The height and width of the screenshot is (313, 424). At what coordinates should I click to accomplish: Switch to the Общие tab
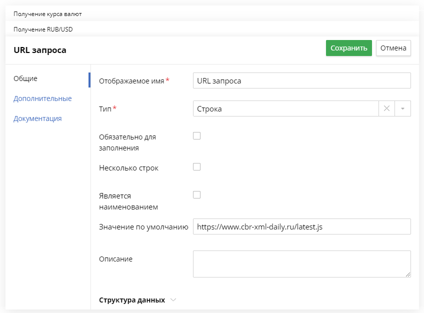[x=25, y=78]
